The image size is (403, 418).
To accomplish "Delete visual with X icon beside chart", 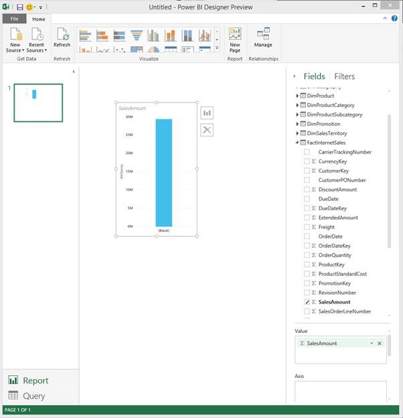I will pyautogui.click(x=207, y=130).
